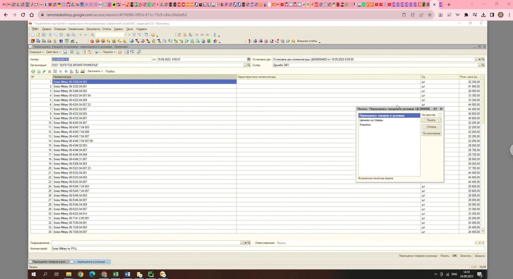Image resolution: width=513 pixels, height=279 pixels.
Task: Expand the Внешние отчёты toolbar overflow arrow
Action: click(x=320, y=42)
